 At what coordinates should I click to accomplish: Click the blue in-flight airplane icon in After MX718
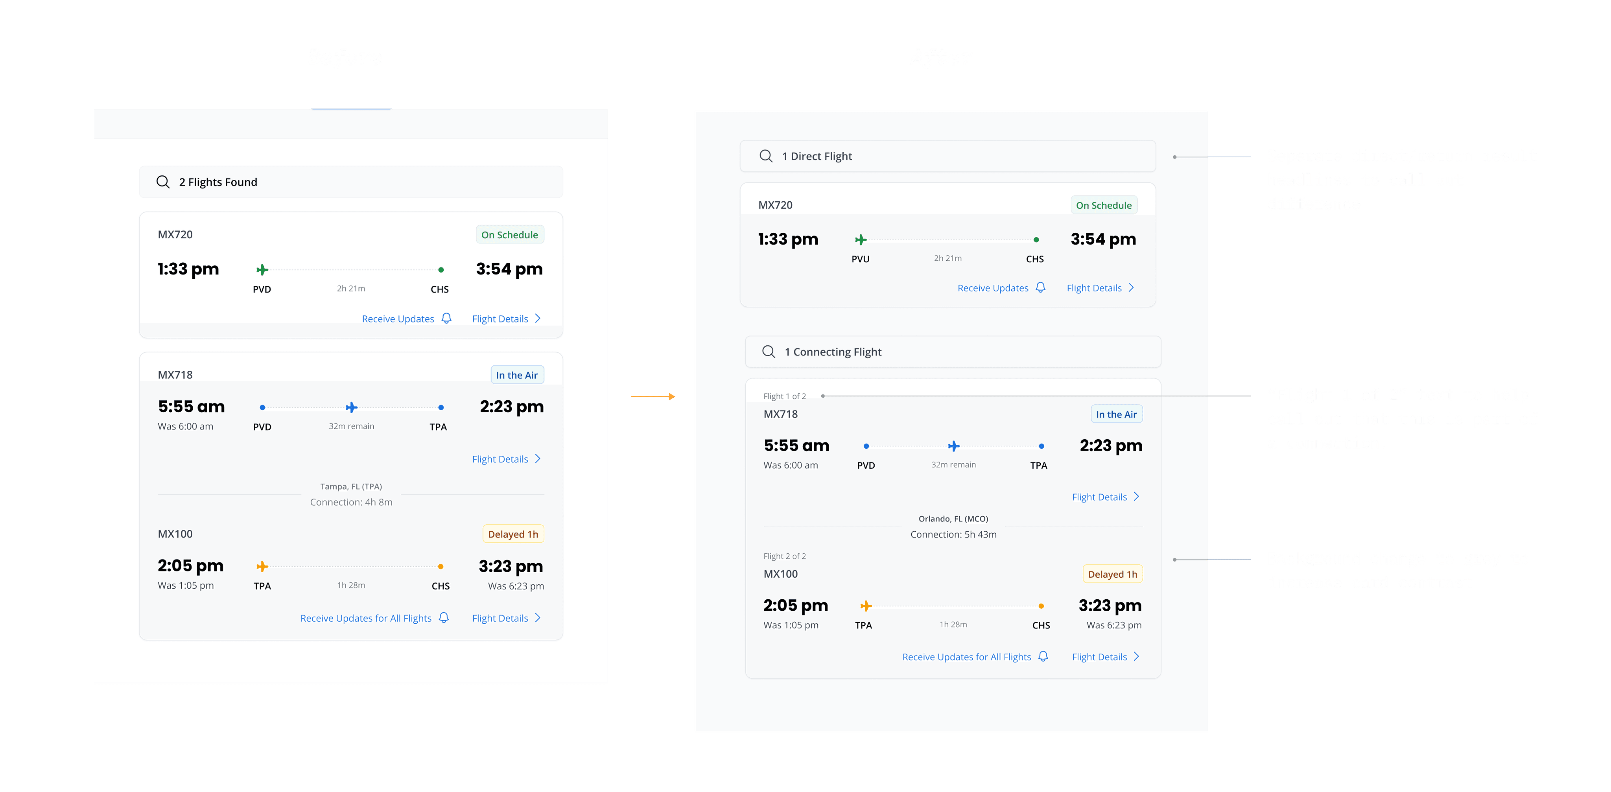pyautogui.click(x=953, y=446)
